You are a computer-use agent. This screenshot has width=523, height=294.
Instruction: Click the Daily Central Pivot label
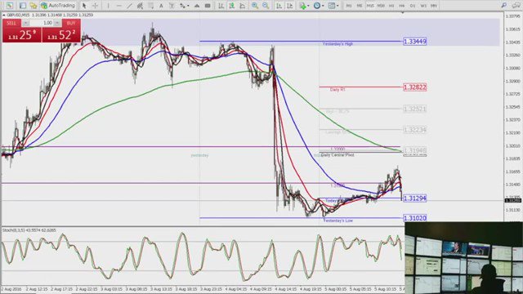tap(337, 155)
